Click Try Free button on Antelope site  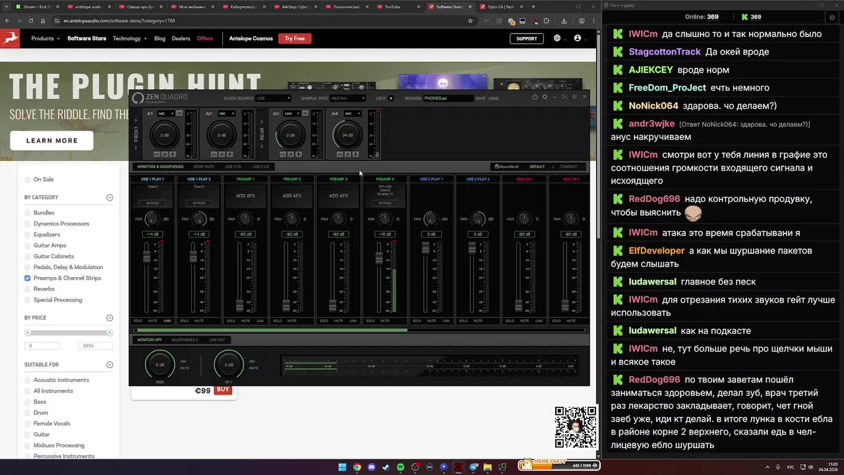coord(295,38)
